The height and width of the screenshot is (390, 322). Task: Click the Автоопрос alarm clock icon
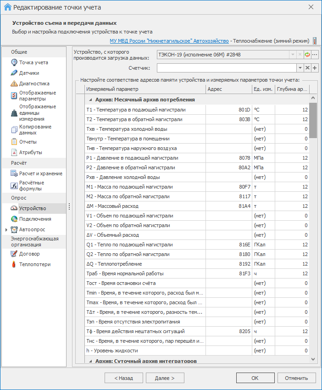pos(14,229)
